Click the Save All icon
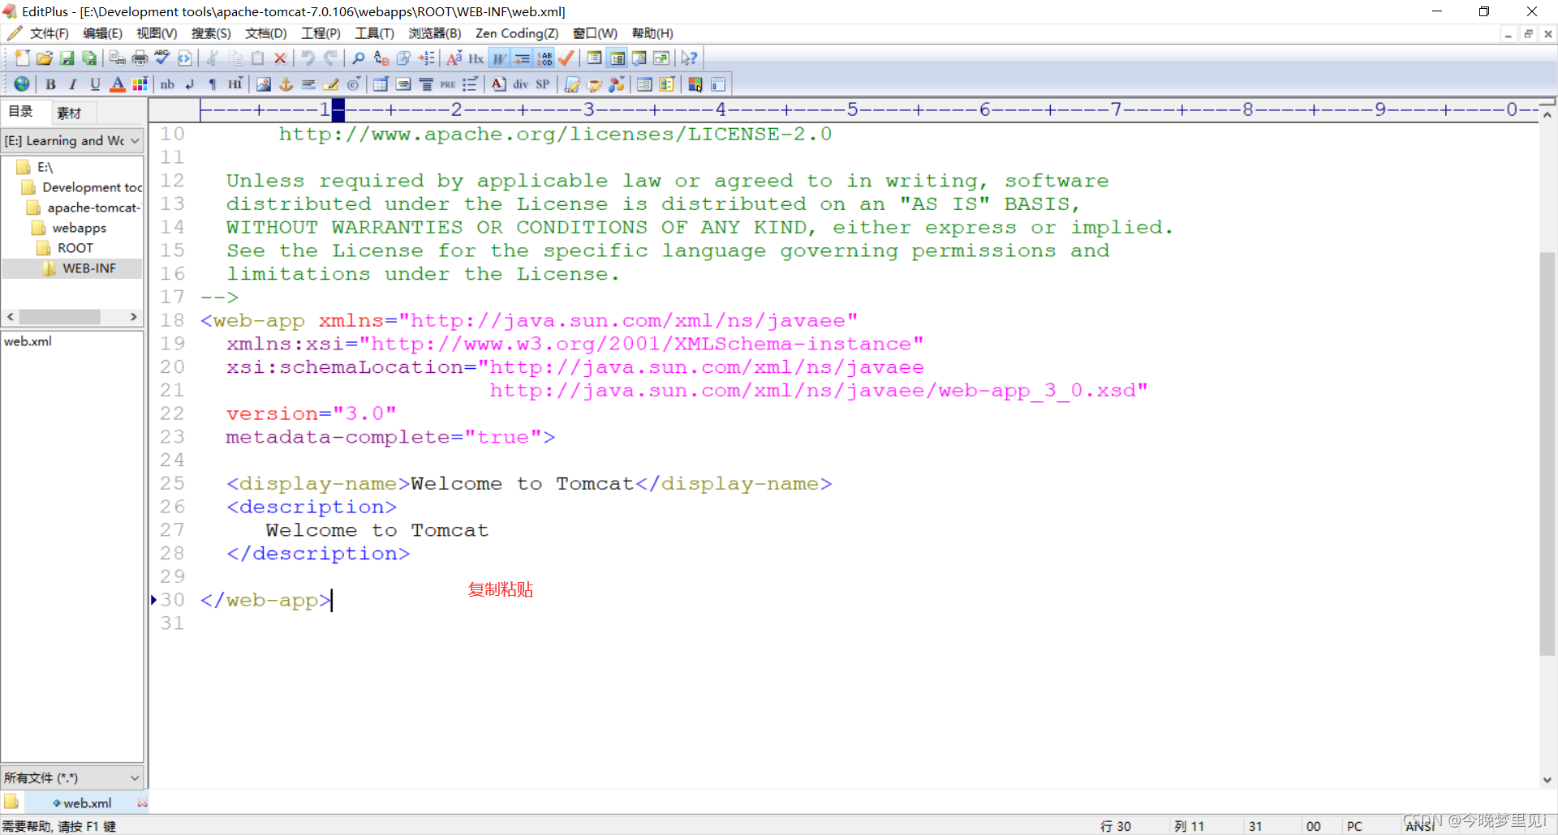 point(89,58)
